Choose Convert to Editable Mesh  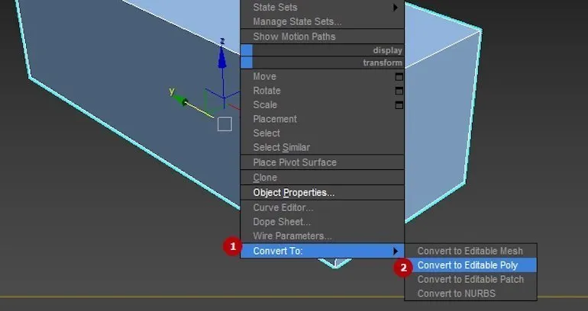point(469,251)
